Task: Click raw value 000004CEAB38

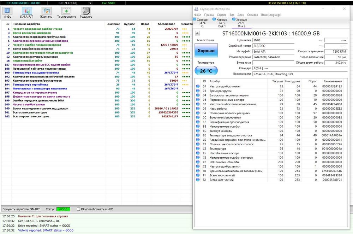Action: tap(332, 104)
